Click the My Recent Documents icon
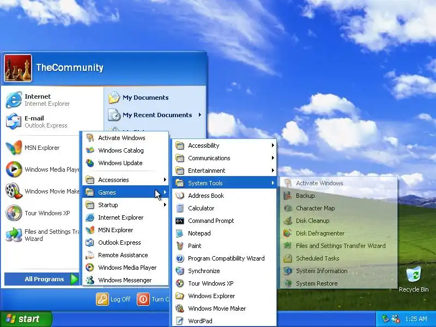This screenshot has height=327, width=436. tap(114, 115)
